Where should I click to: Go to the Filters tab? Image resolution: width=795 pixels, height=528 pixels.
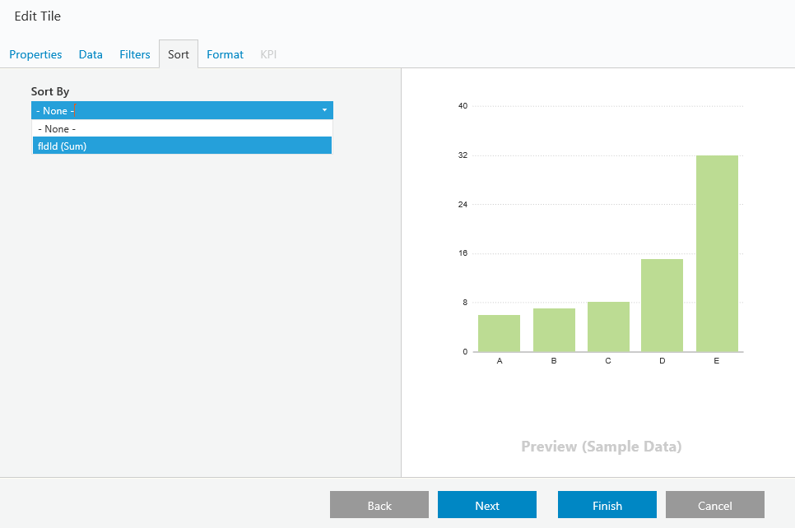[x=135, y=54]
